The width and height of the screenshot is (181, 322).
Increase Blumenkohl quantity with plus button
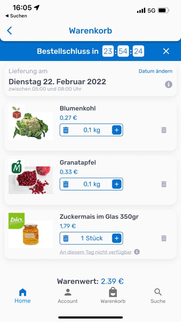pos(117,130)
